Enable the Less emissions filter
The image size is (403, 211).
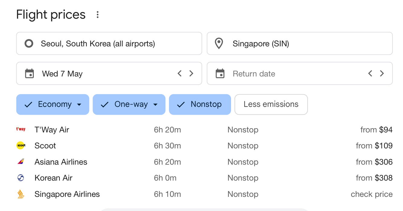coord(271,104)
